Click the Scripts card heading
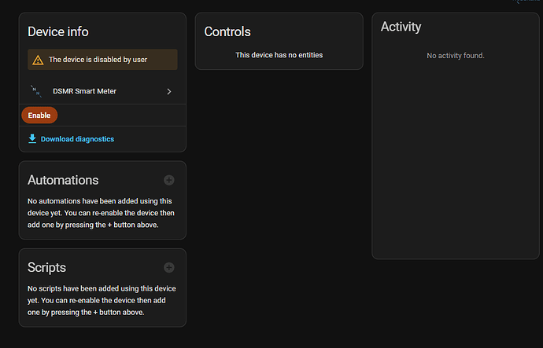 pyautogui.click(x=47, y=267)
